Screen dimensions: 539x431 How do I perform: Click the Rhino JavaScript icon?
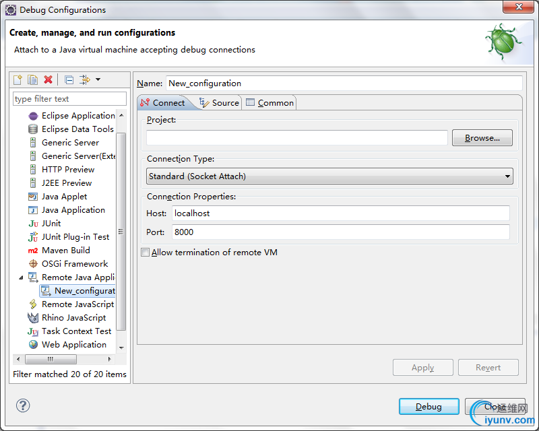tap(33, 318)
